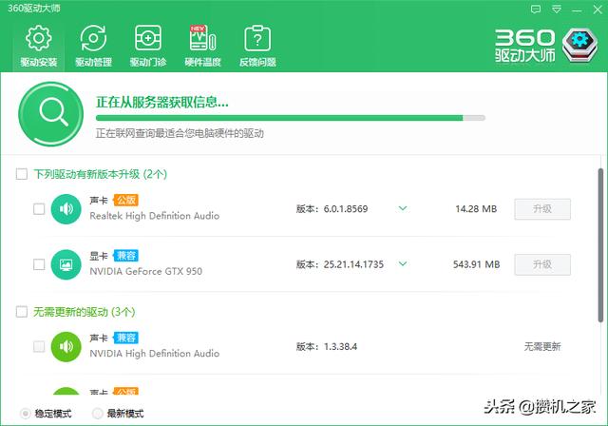Click the feedback chat icon in title bar
This screenshot has width=608, height=426.
tap(536, 10)
